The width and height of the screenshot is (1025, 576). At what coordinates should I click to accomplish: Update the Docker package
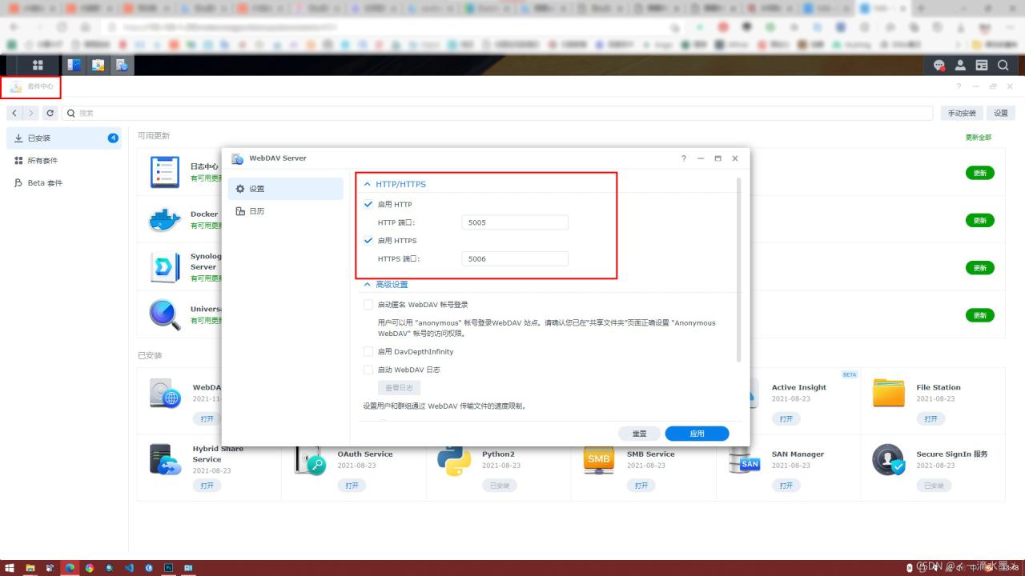980,220
